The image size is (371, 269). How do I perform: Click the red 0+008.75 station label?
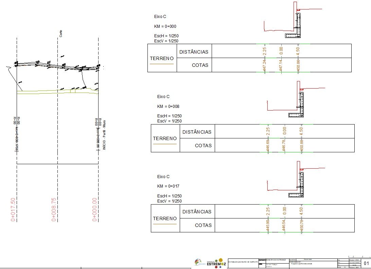[x=54, y=209]
